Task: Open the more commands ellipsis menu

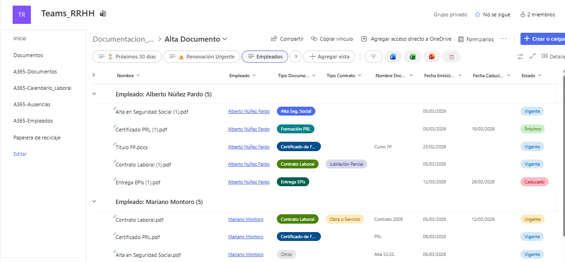Action: click(x=504, y=39)
